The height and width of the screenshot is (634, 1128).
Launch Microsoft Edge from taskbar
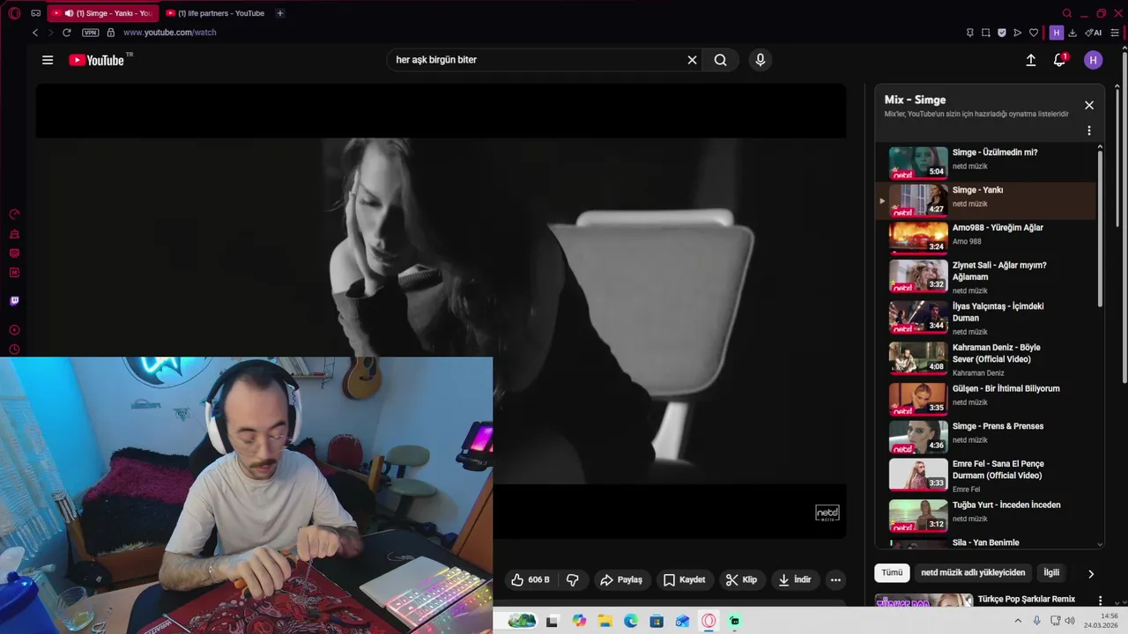click(631, 621)
